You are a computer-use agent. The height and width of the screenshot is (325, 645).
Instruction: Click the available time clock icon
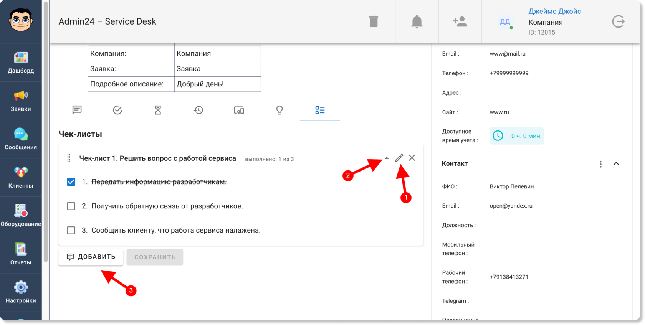pos(498,135)
